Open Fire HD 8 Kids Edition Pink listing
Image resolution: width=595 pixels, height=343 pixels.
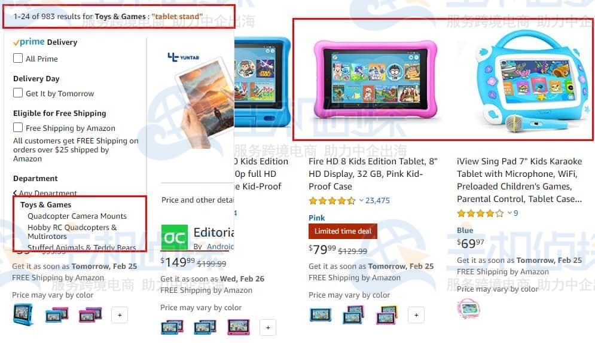373,173
